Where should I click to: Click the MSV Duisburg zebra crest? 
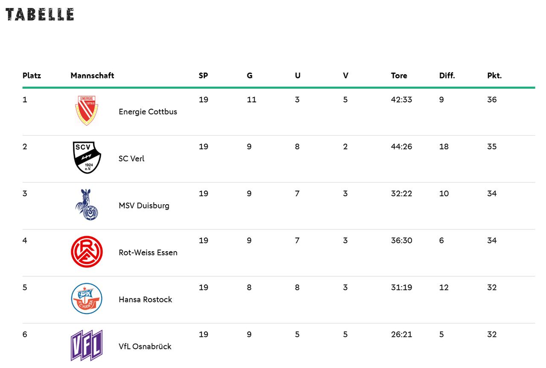87,205
